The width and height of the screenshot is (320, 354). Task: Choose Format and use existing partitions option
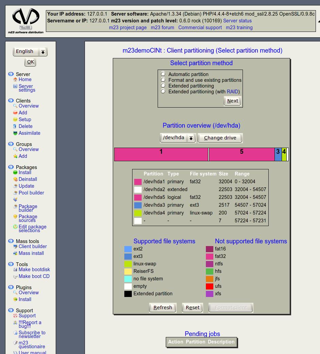(x=163, y=80)
